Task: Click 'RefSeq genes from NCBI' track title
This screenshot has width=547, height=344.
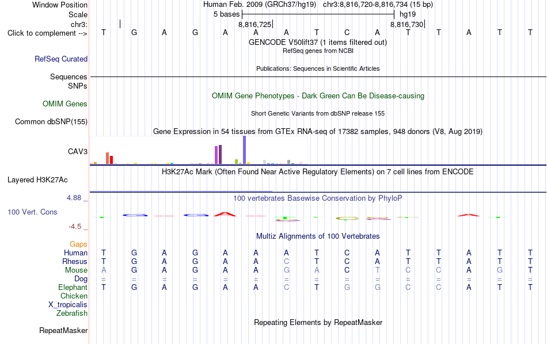Action: pos(318,51)
